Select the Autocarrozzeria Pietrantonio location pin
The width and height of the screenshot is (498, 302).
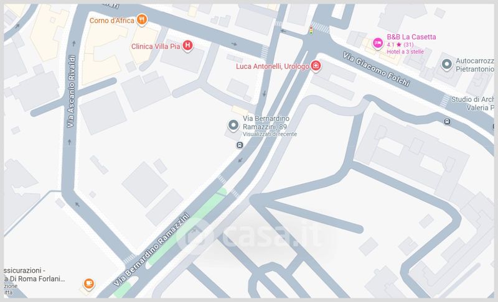coord(446,65)
